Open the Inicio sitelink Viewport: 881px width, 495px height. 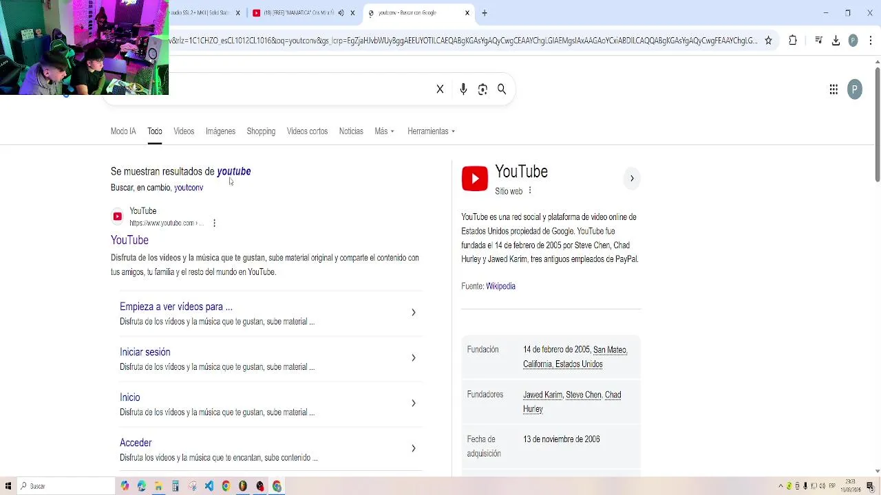pos(130,397)
